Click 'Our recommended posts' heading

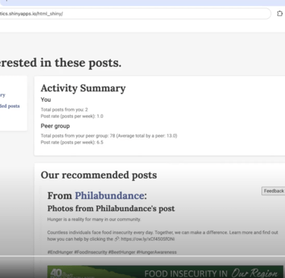pyautogui.click(x=99, y=175)
